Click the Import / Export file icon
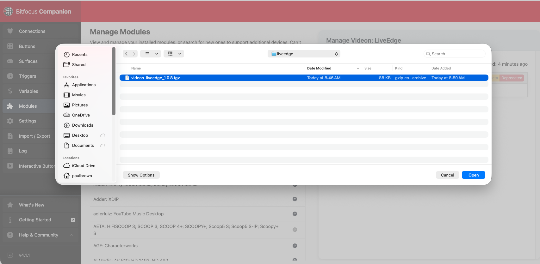The image size is (540, 264). (x=10, y=136)
